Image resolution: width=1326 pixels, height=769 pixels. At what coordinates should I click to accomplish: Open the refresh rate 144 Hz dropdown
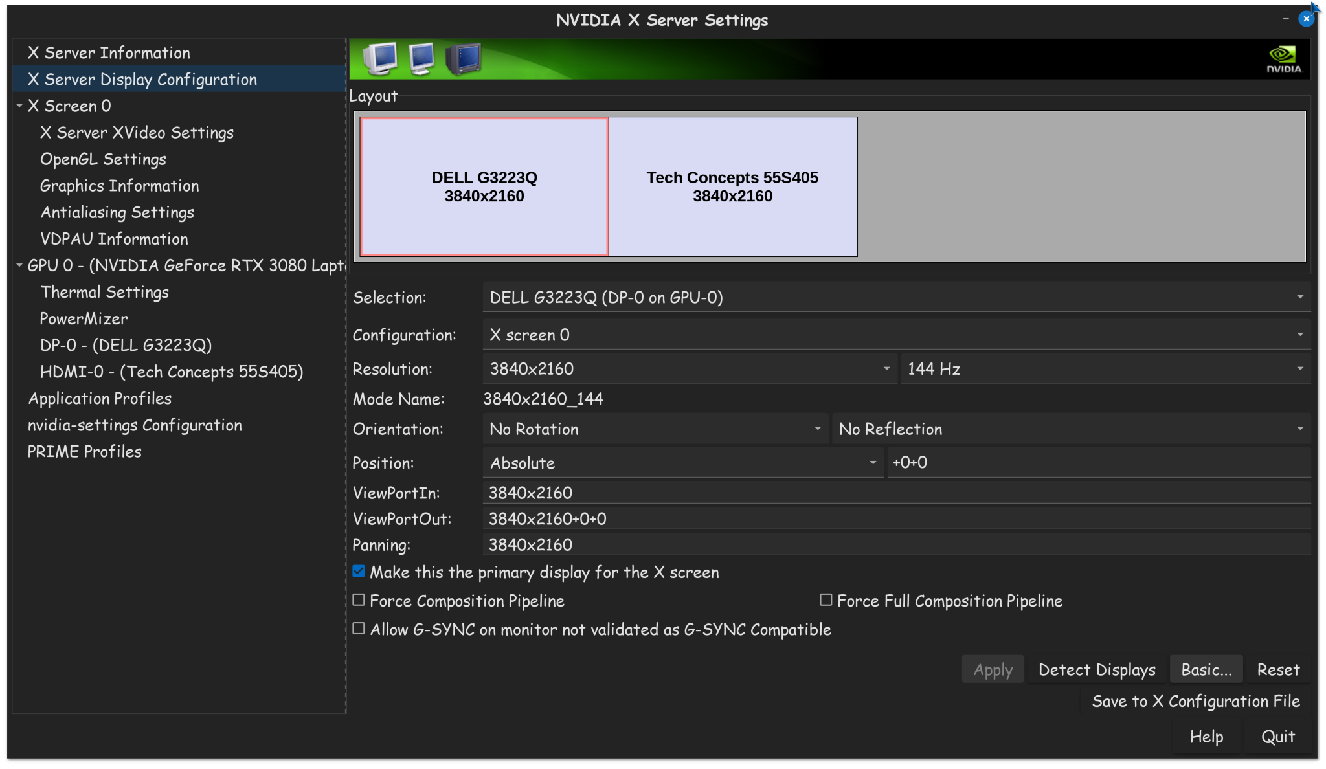[1105, 369]
